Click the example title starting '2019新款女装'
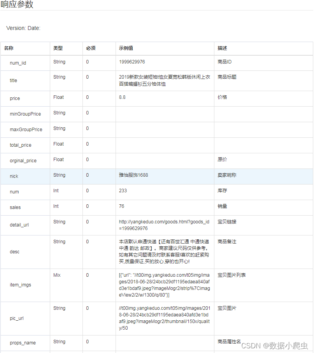This screenshot has width=314, height=353. click(165, 81)
